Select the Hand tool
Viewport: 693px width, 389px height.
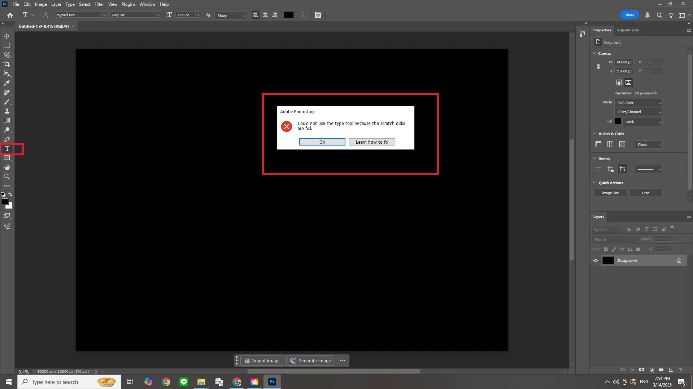(x=7, y=167)
